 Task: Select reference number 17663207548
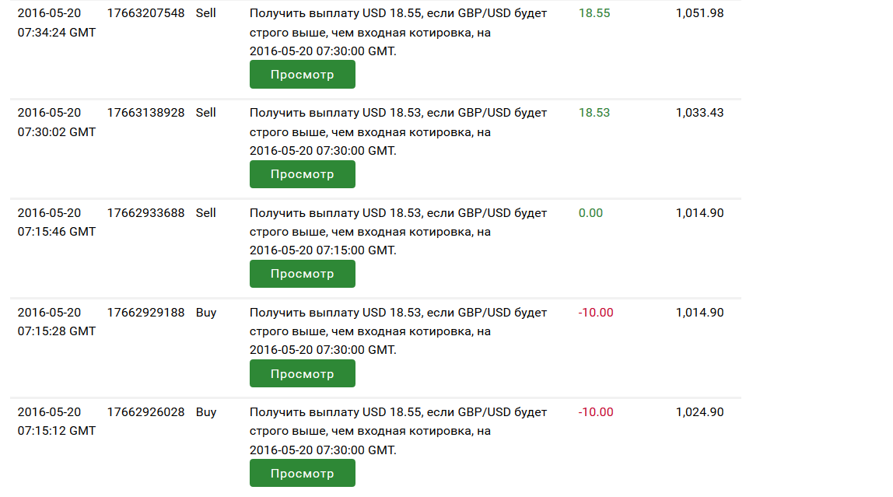(x=146, y=13)
